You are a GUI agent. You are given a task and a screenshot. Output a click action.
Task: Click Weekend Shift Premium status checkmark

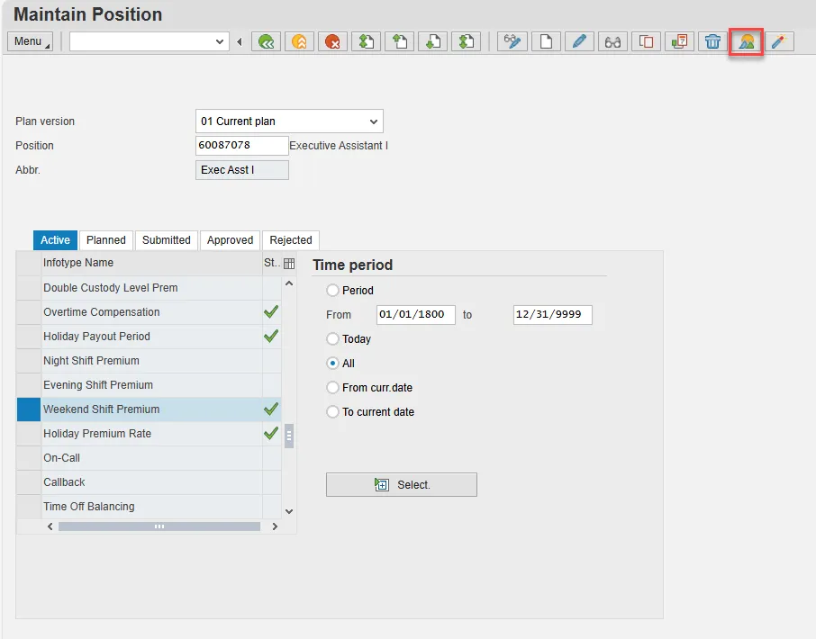pyautogui.click(x=271, y=409)
